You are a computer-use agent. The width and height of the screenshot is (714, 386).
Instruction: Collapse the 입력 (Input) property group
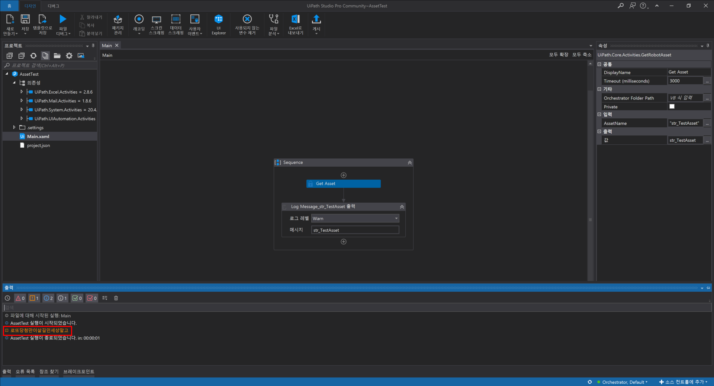(599, 114)
